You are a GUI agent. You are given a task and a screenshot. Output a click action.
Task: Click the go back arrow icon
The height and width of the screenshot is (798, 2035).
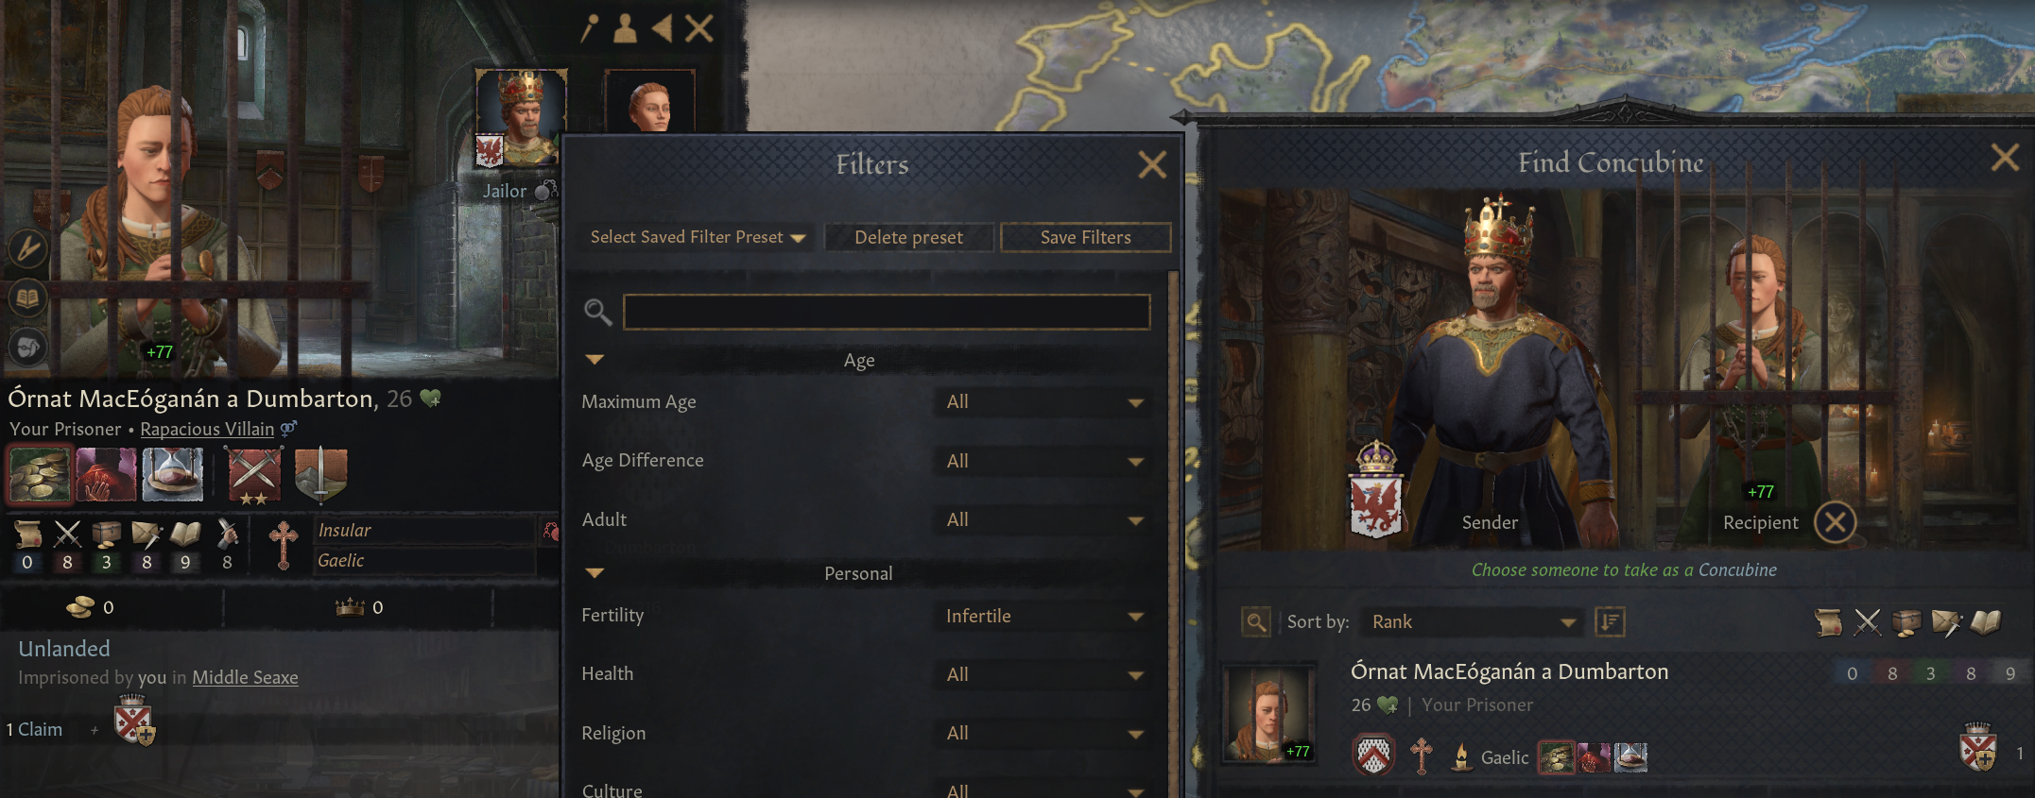[x=662, y=28]
